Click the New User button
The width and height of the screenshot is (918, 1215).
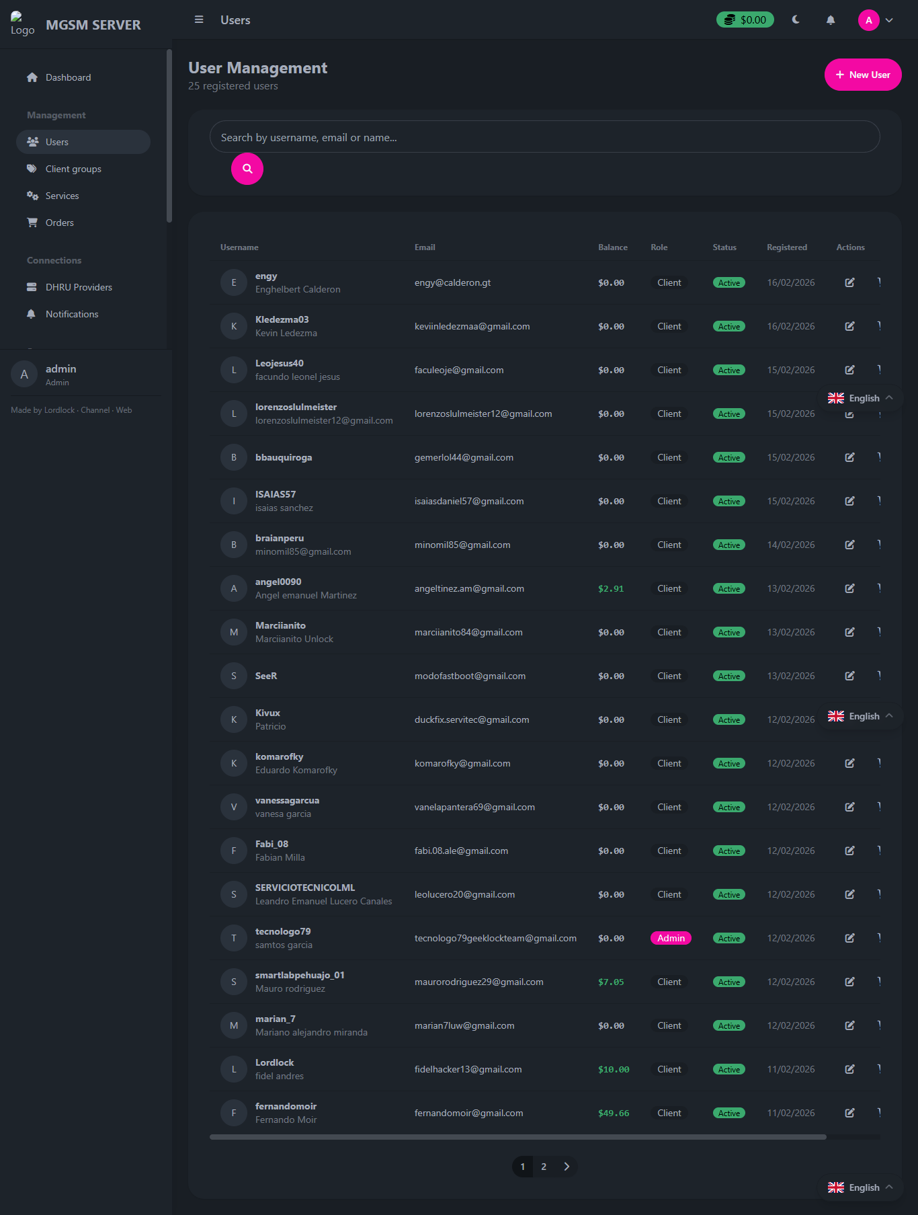863,75
